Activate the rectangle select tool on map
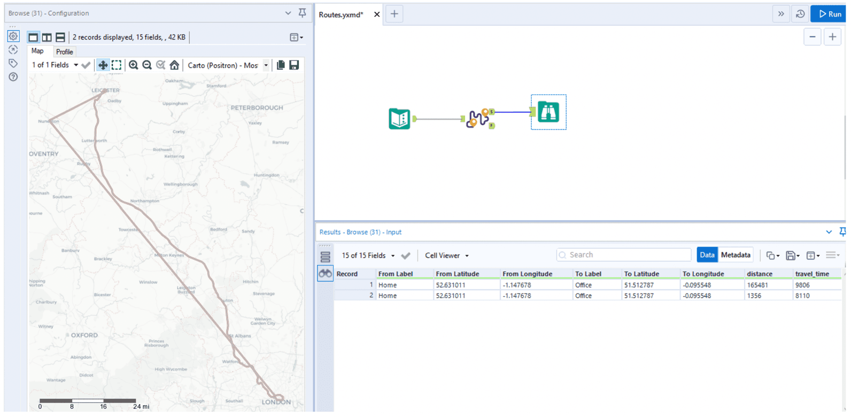Viewport: 851px width, 417px height. click(117, 65)
